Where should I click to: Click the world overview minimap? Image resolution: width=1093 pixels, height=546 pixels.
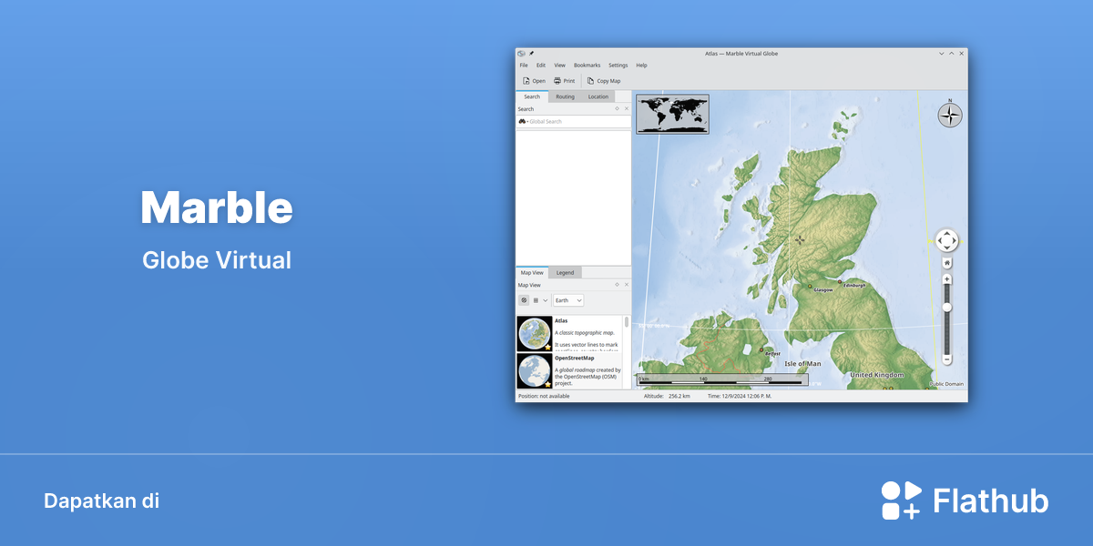(672, 115)
